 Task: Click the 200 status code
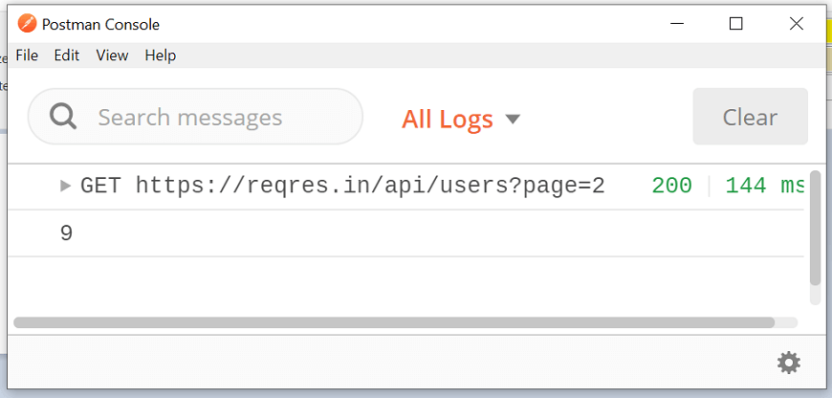pyautogui.click(x=671, y=187)
